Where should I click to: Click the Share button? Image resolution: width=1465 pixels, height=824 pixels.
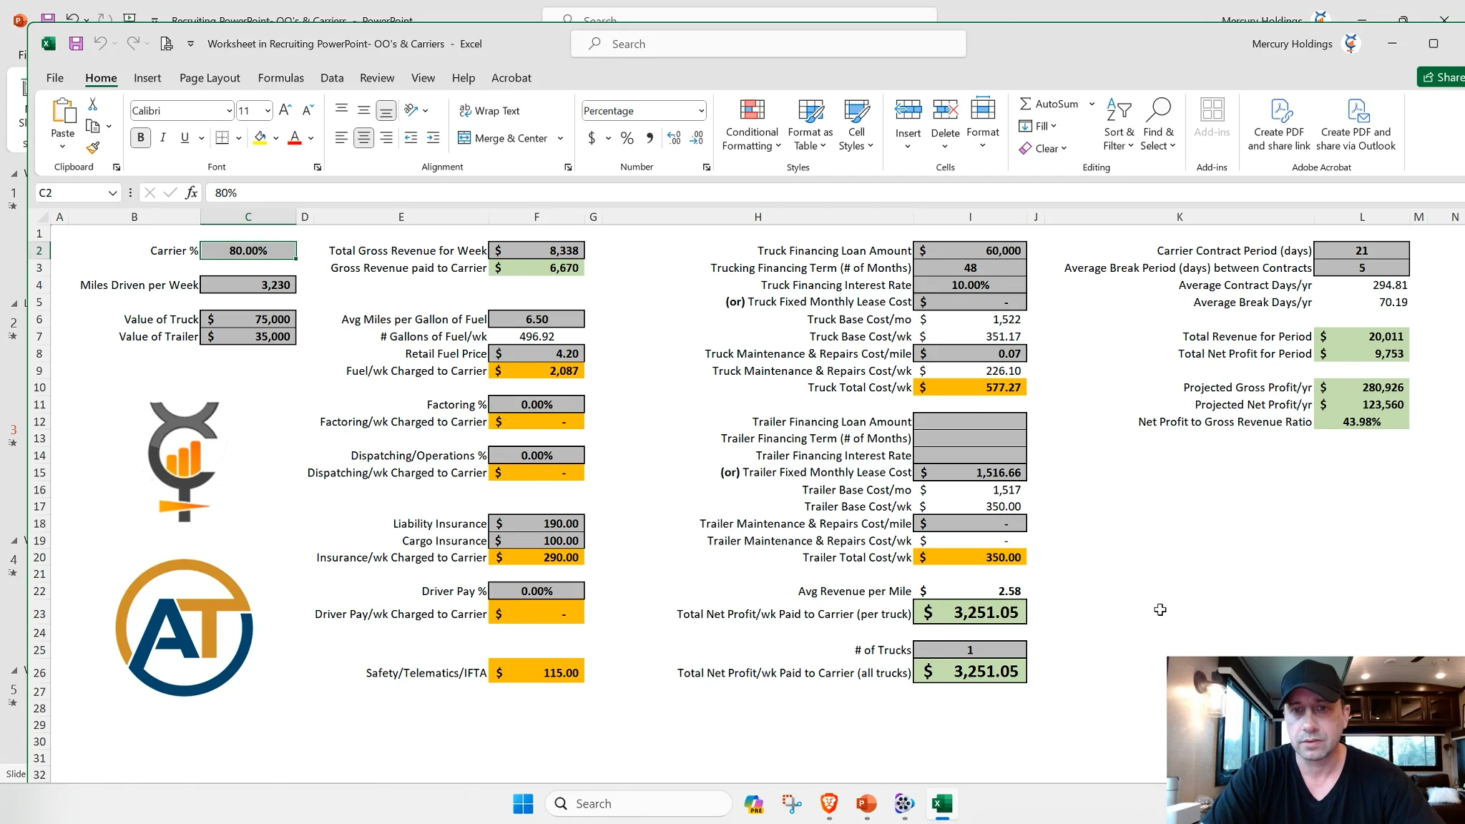[1441, 77]
